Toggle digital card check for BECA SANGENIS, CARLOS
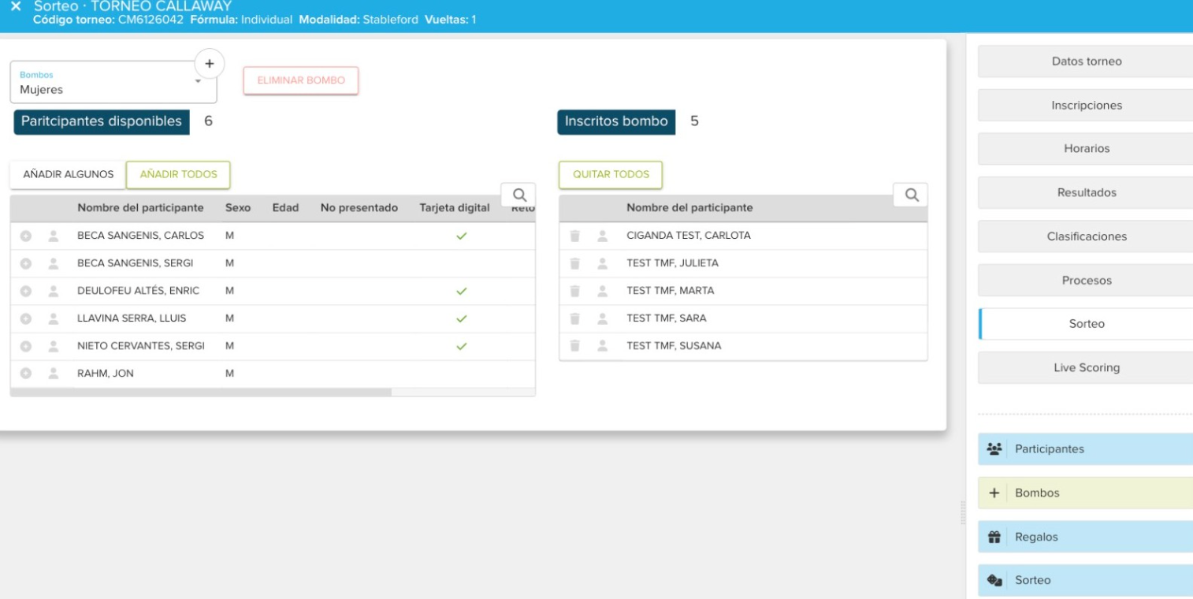Screen dimensions: 1193x599 coord(462,236)
